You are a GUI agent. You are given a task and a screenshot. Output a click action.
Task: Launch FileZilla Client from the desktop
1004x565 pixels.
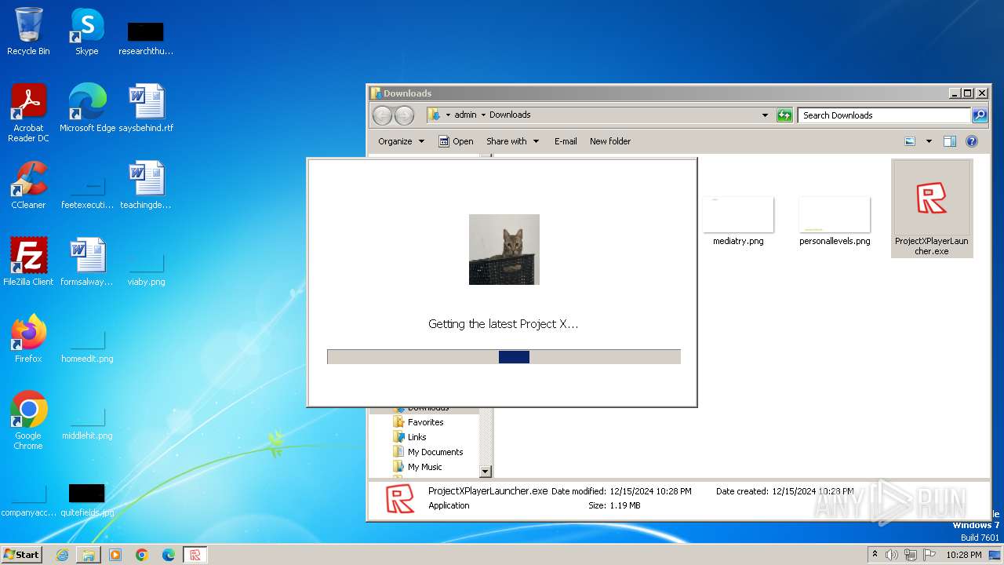28,261
